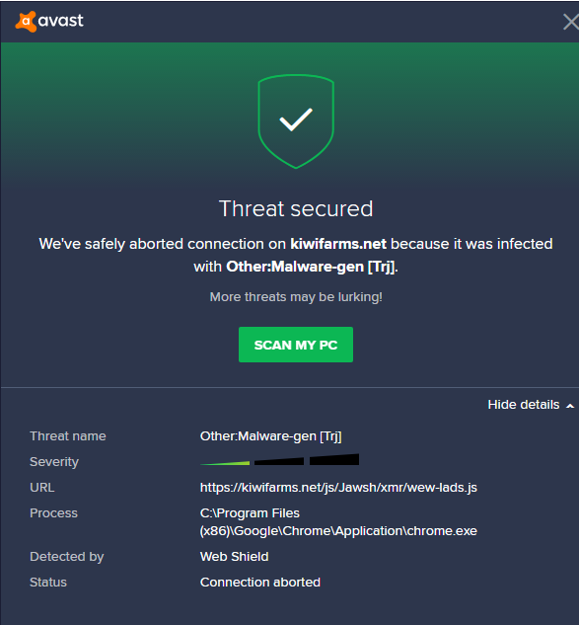
Task: Click the Detected by label
Action: [x=66, y=557]
